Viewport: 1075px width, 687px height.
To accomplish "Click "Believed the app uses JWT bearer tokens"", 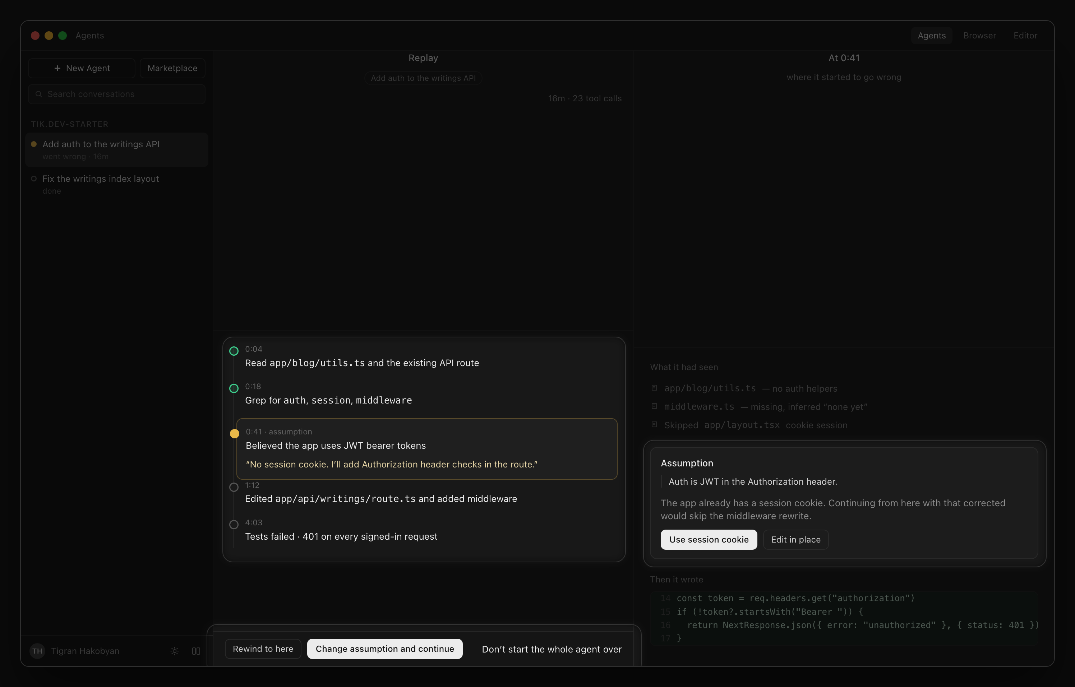I will point(336,446).
